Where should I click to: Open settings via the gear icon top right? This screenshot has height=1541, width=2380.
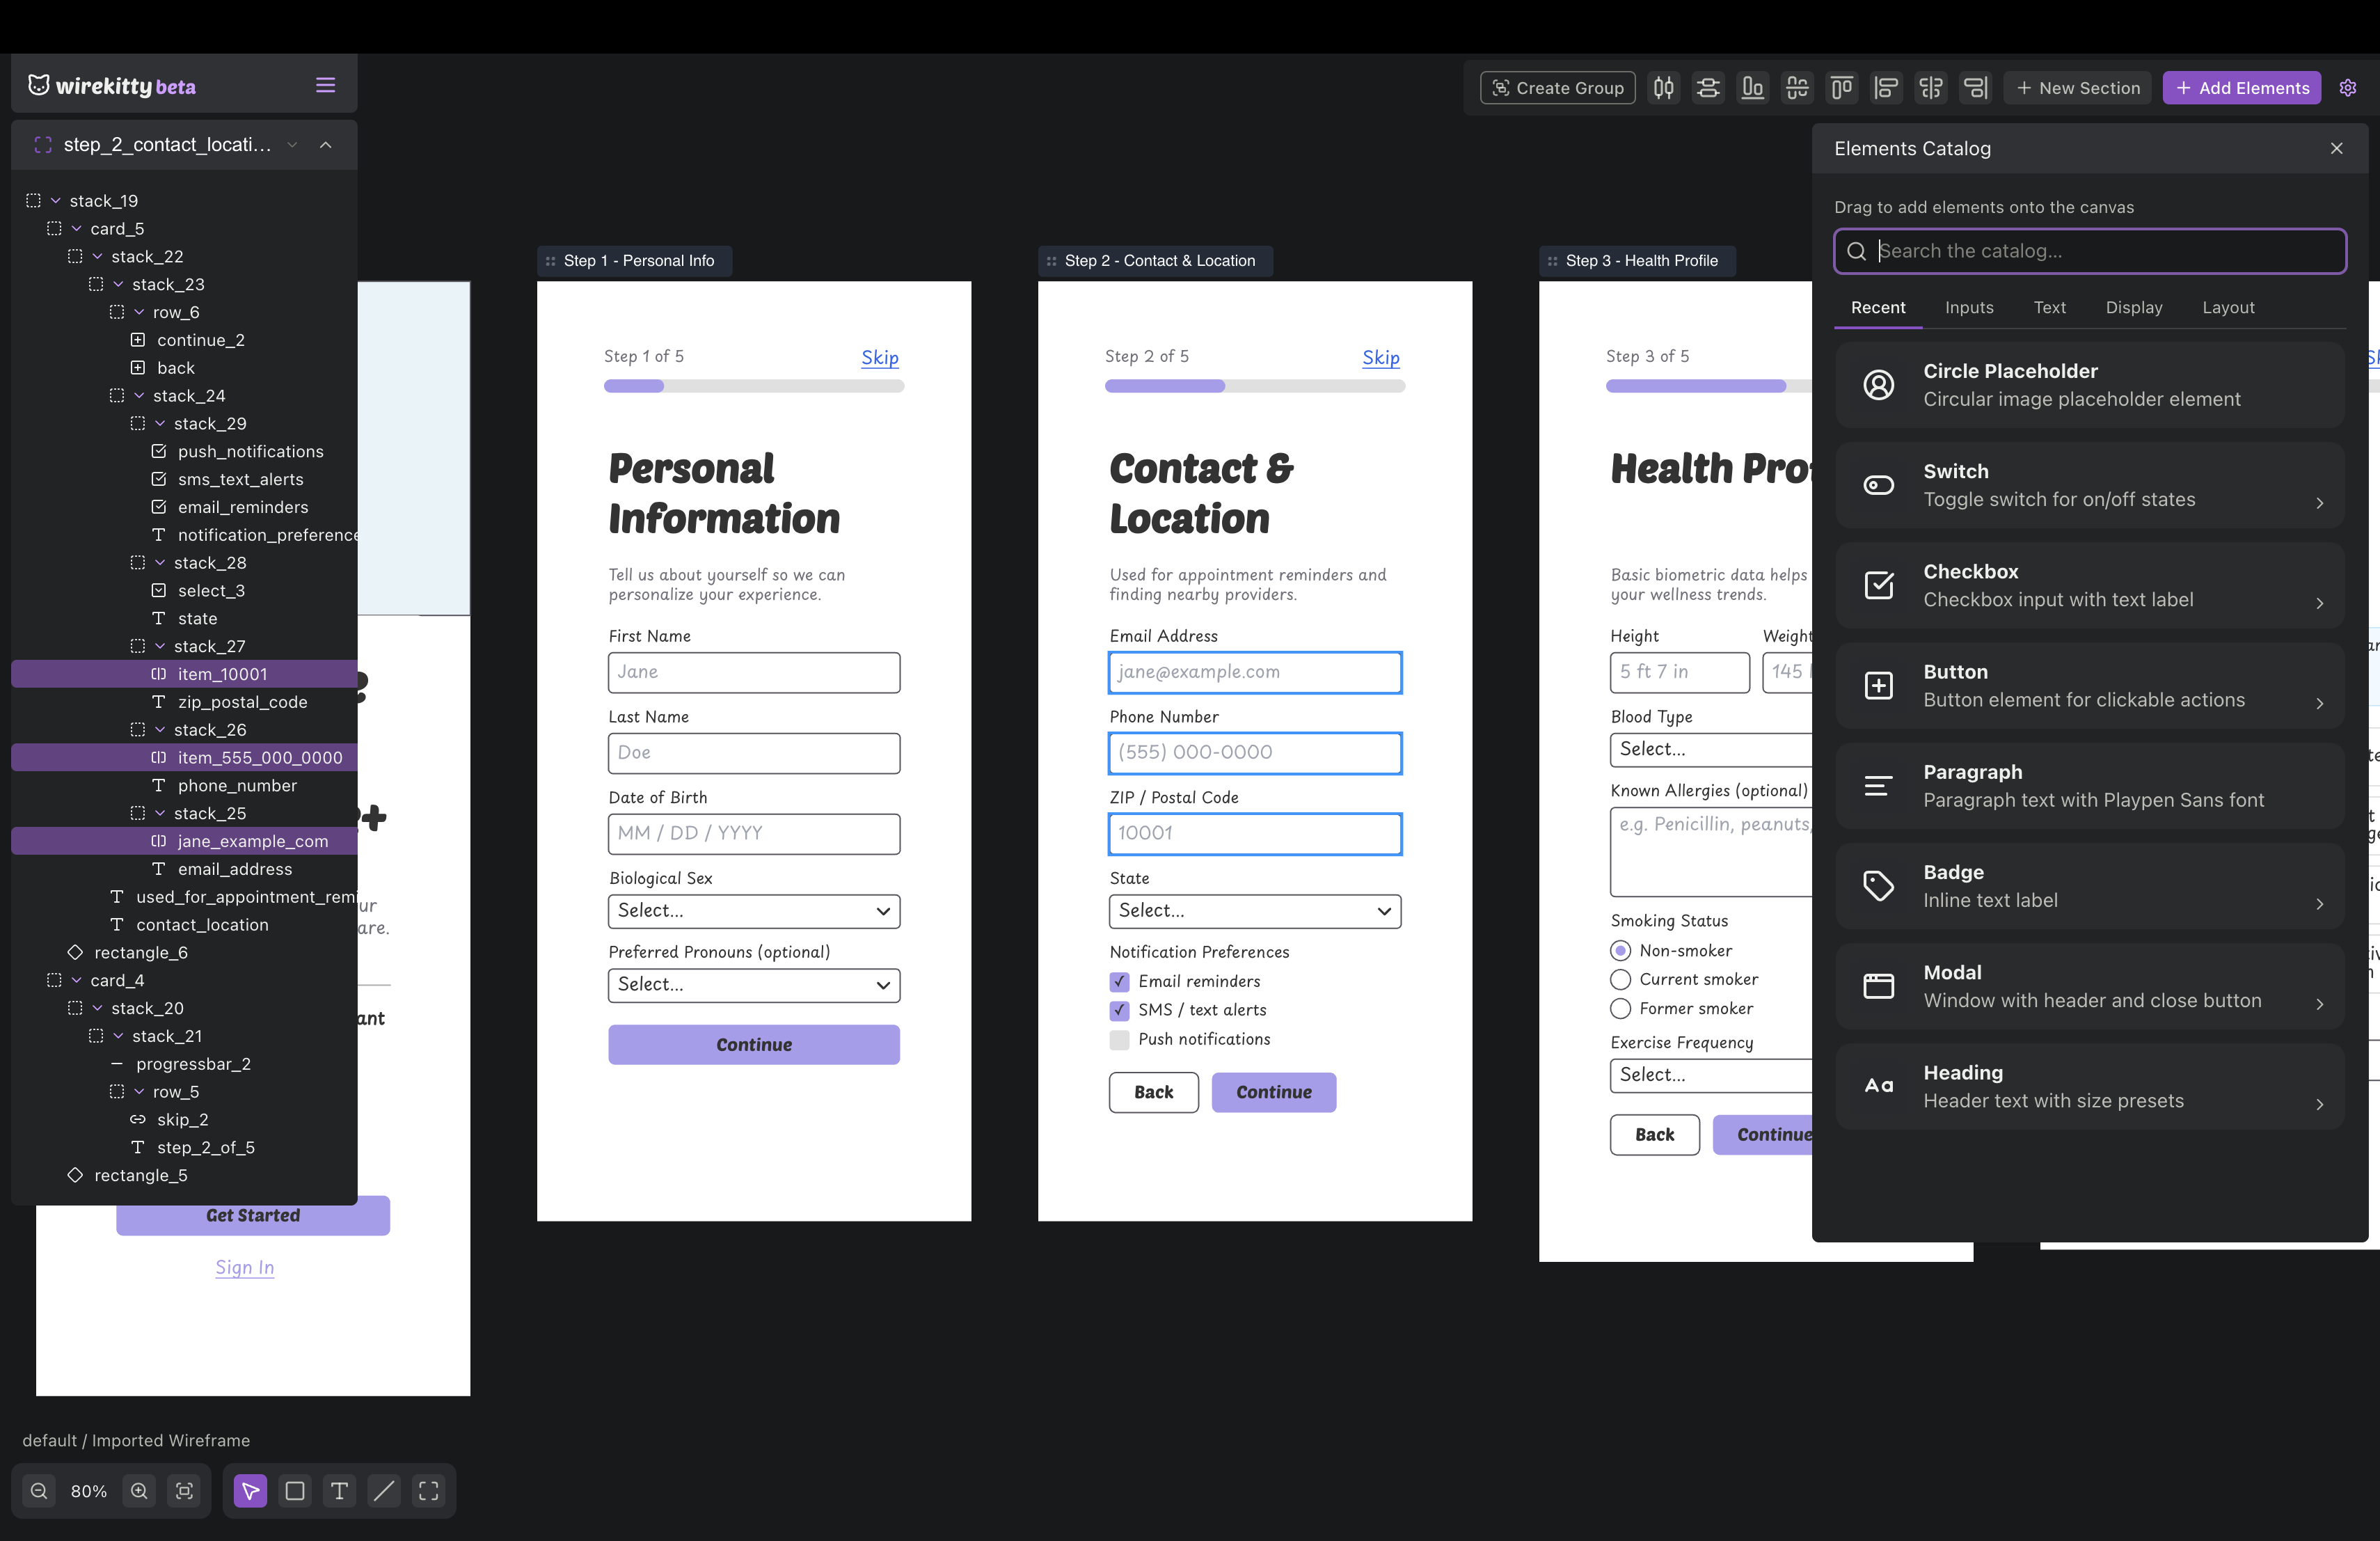pos(2349,87)
